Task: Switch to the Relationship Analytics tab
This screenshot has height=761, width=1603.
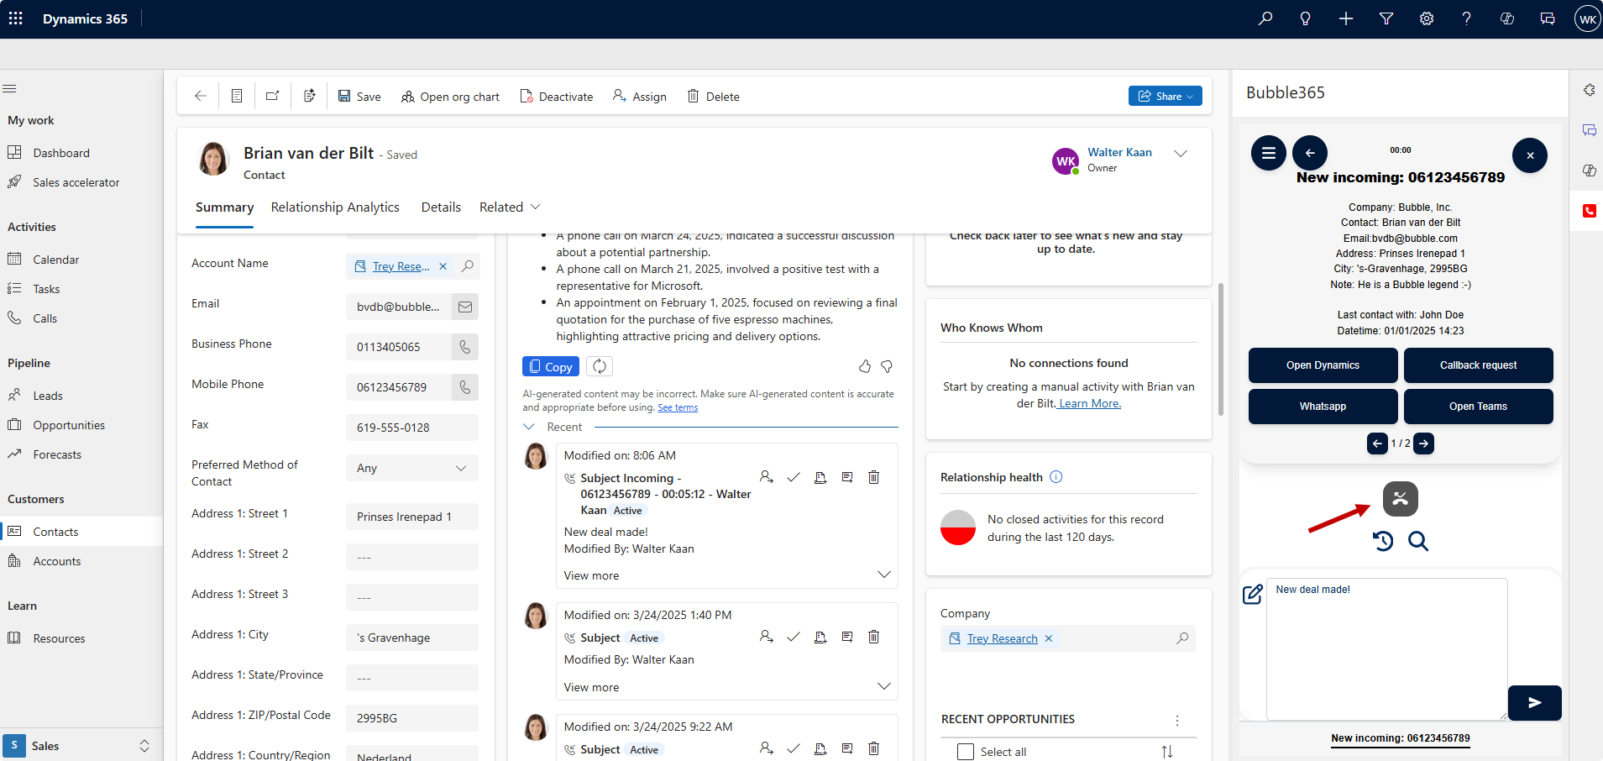Action: point(335,207)
